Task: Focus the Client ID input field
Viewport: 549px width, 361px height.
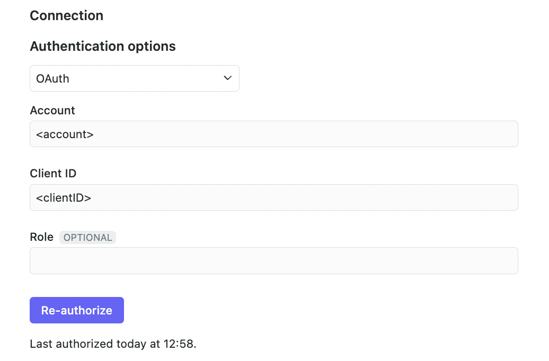Action: pos(273,197)
